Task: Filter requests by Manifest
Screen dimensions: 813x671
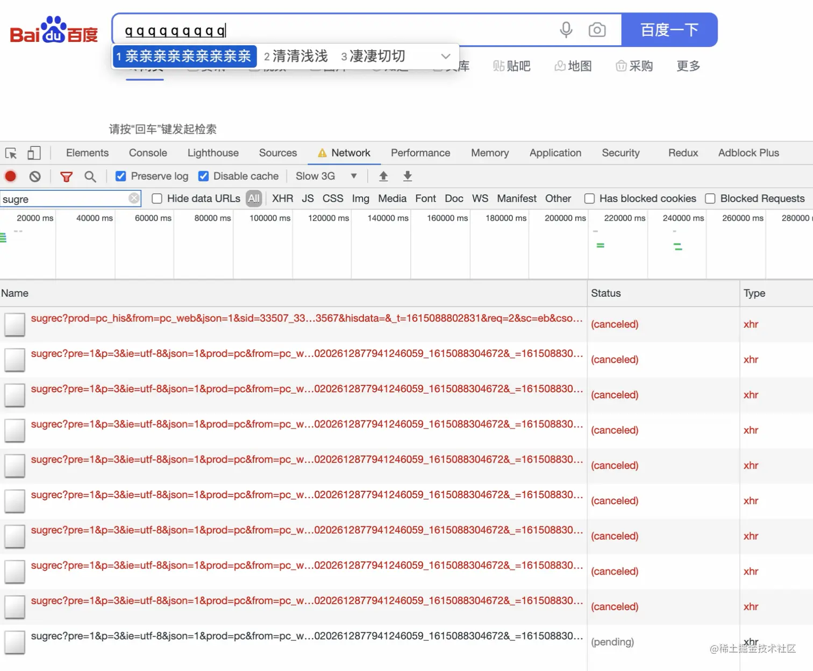Action: pyautogui.click(x=516, y=198)
